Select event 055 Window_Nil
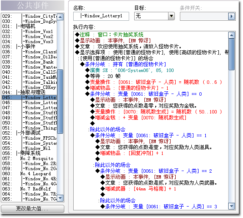 click(x=30, y=148)
